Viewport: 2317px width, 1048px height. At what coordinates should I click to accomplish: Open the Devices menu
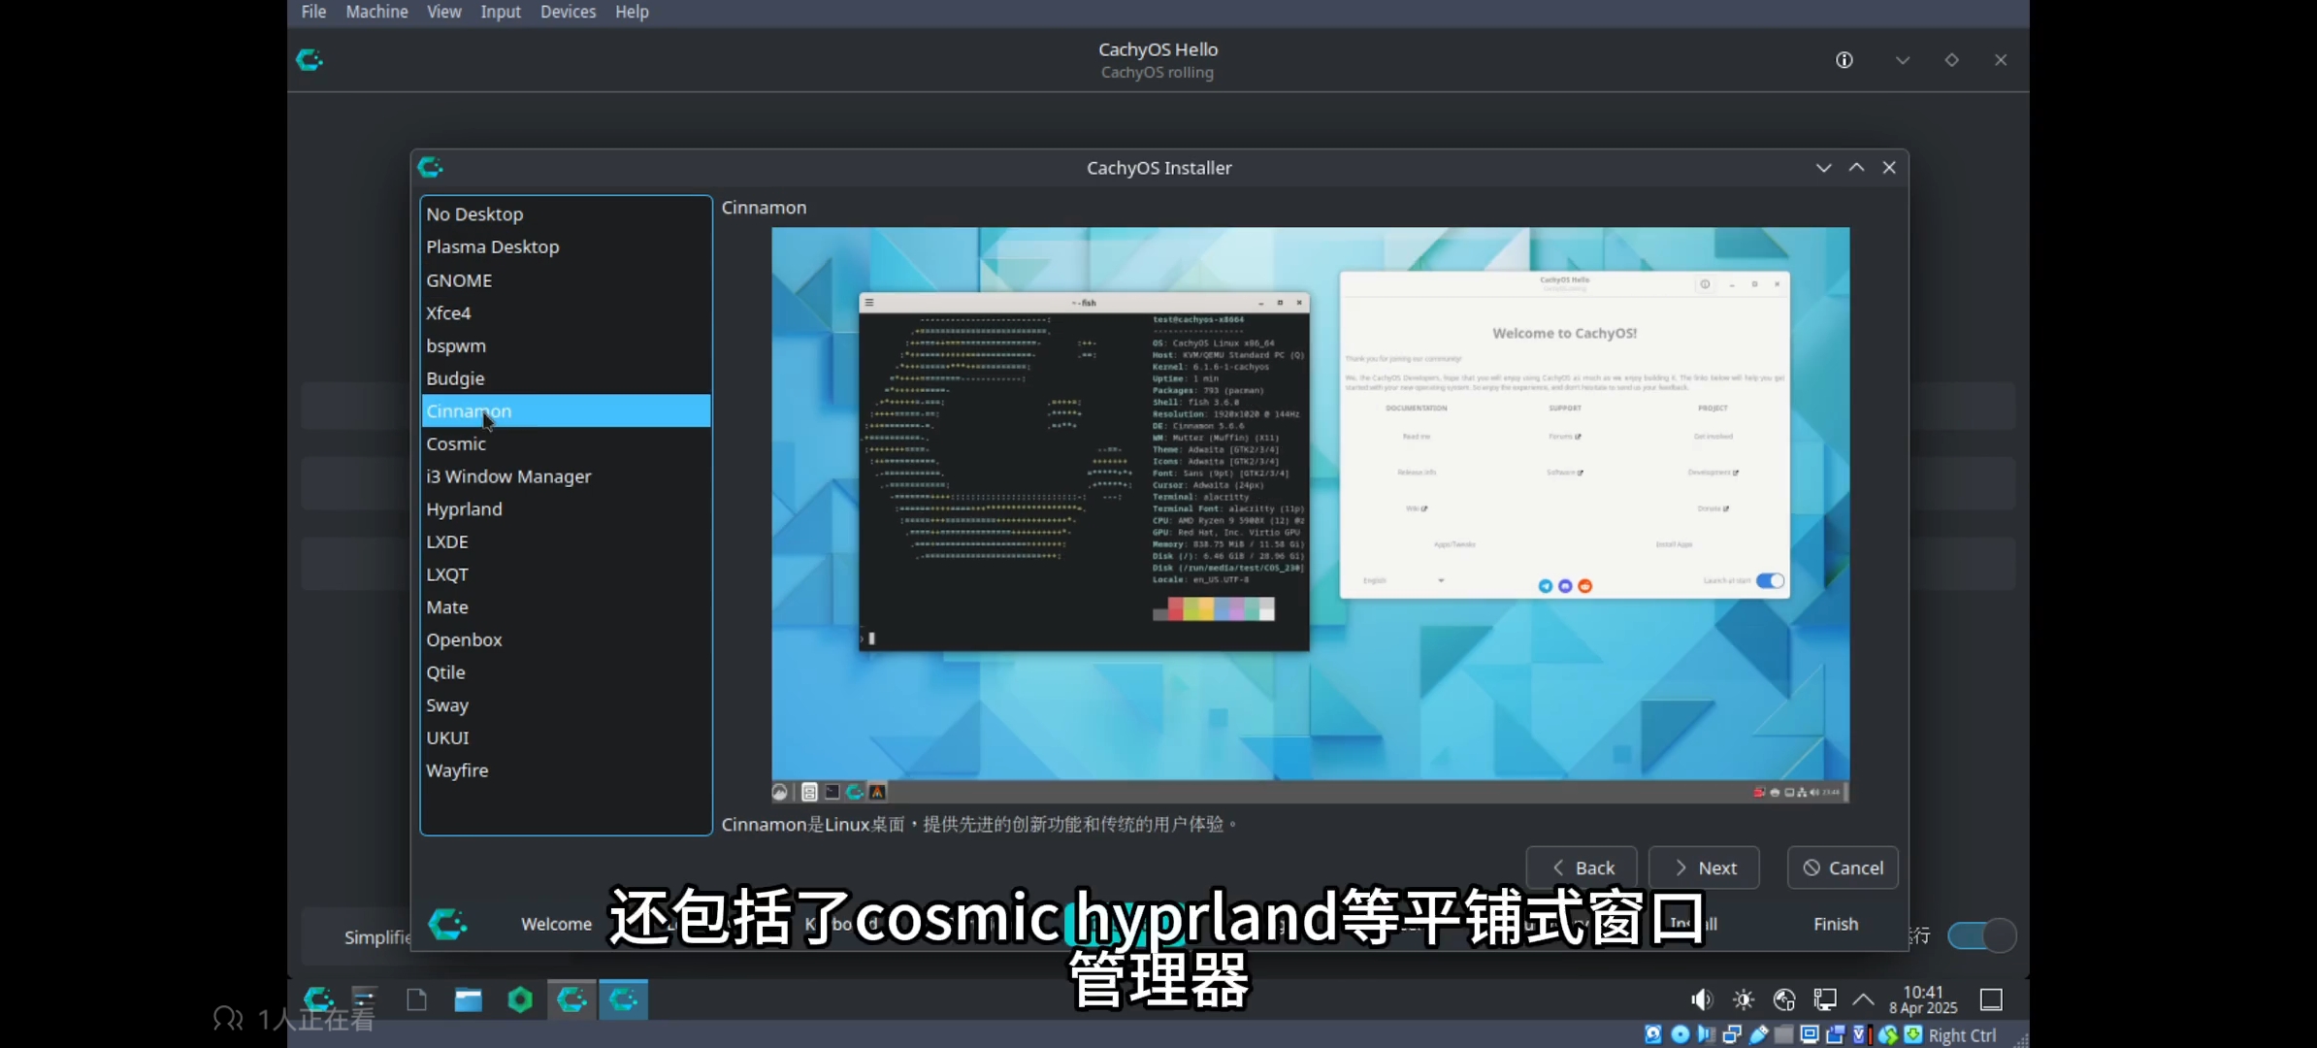coord(568,12)
